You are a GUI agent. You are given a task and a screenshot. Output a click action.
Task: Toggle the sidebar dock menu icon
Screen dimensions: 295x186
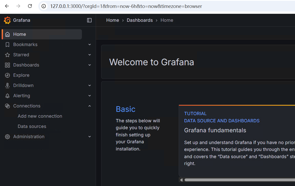(x=89, y=20)
